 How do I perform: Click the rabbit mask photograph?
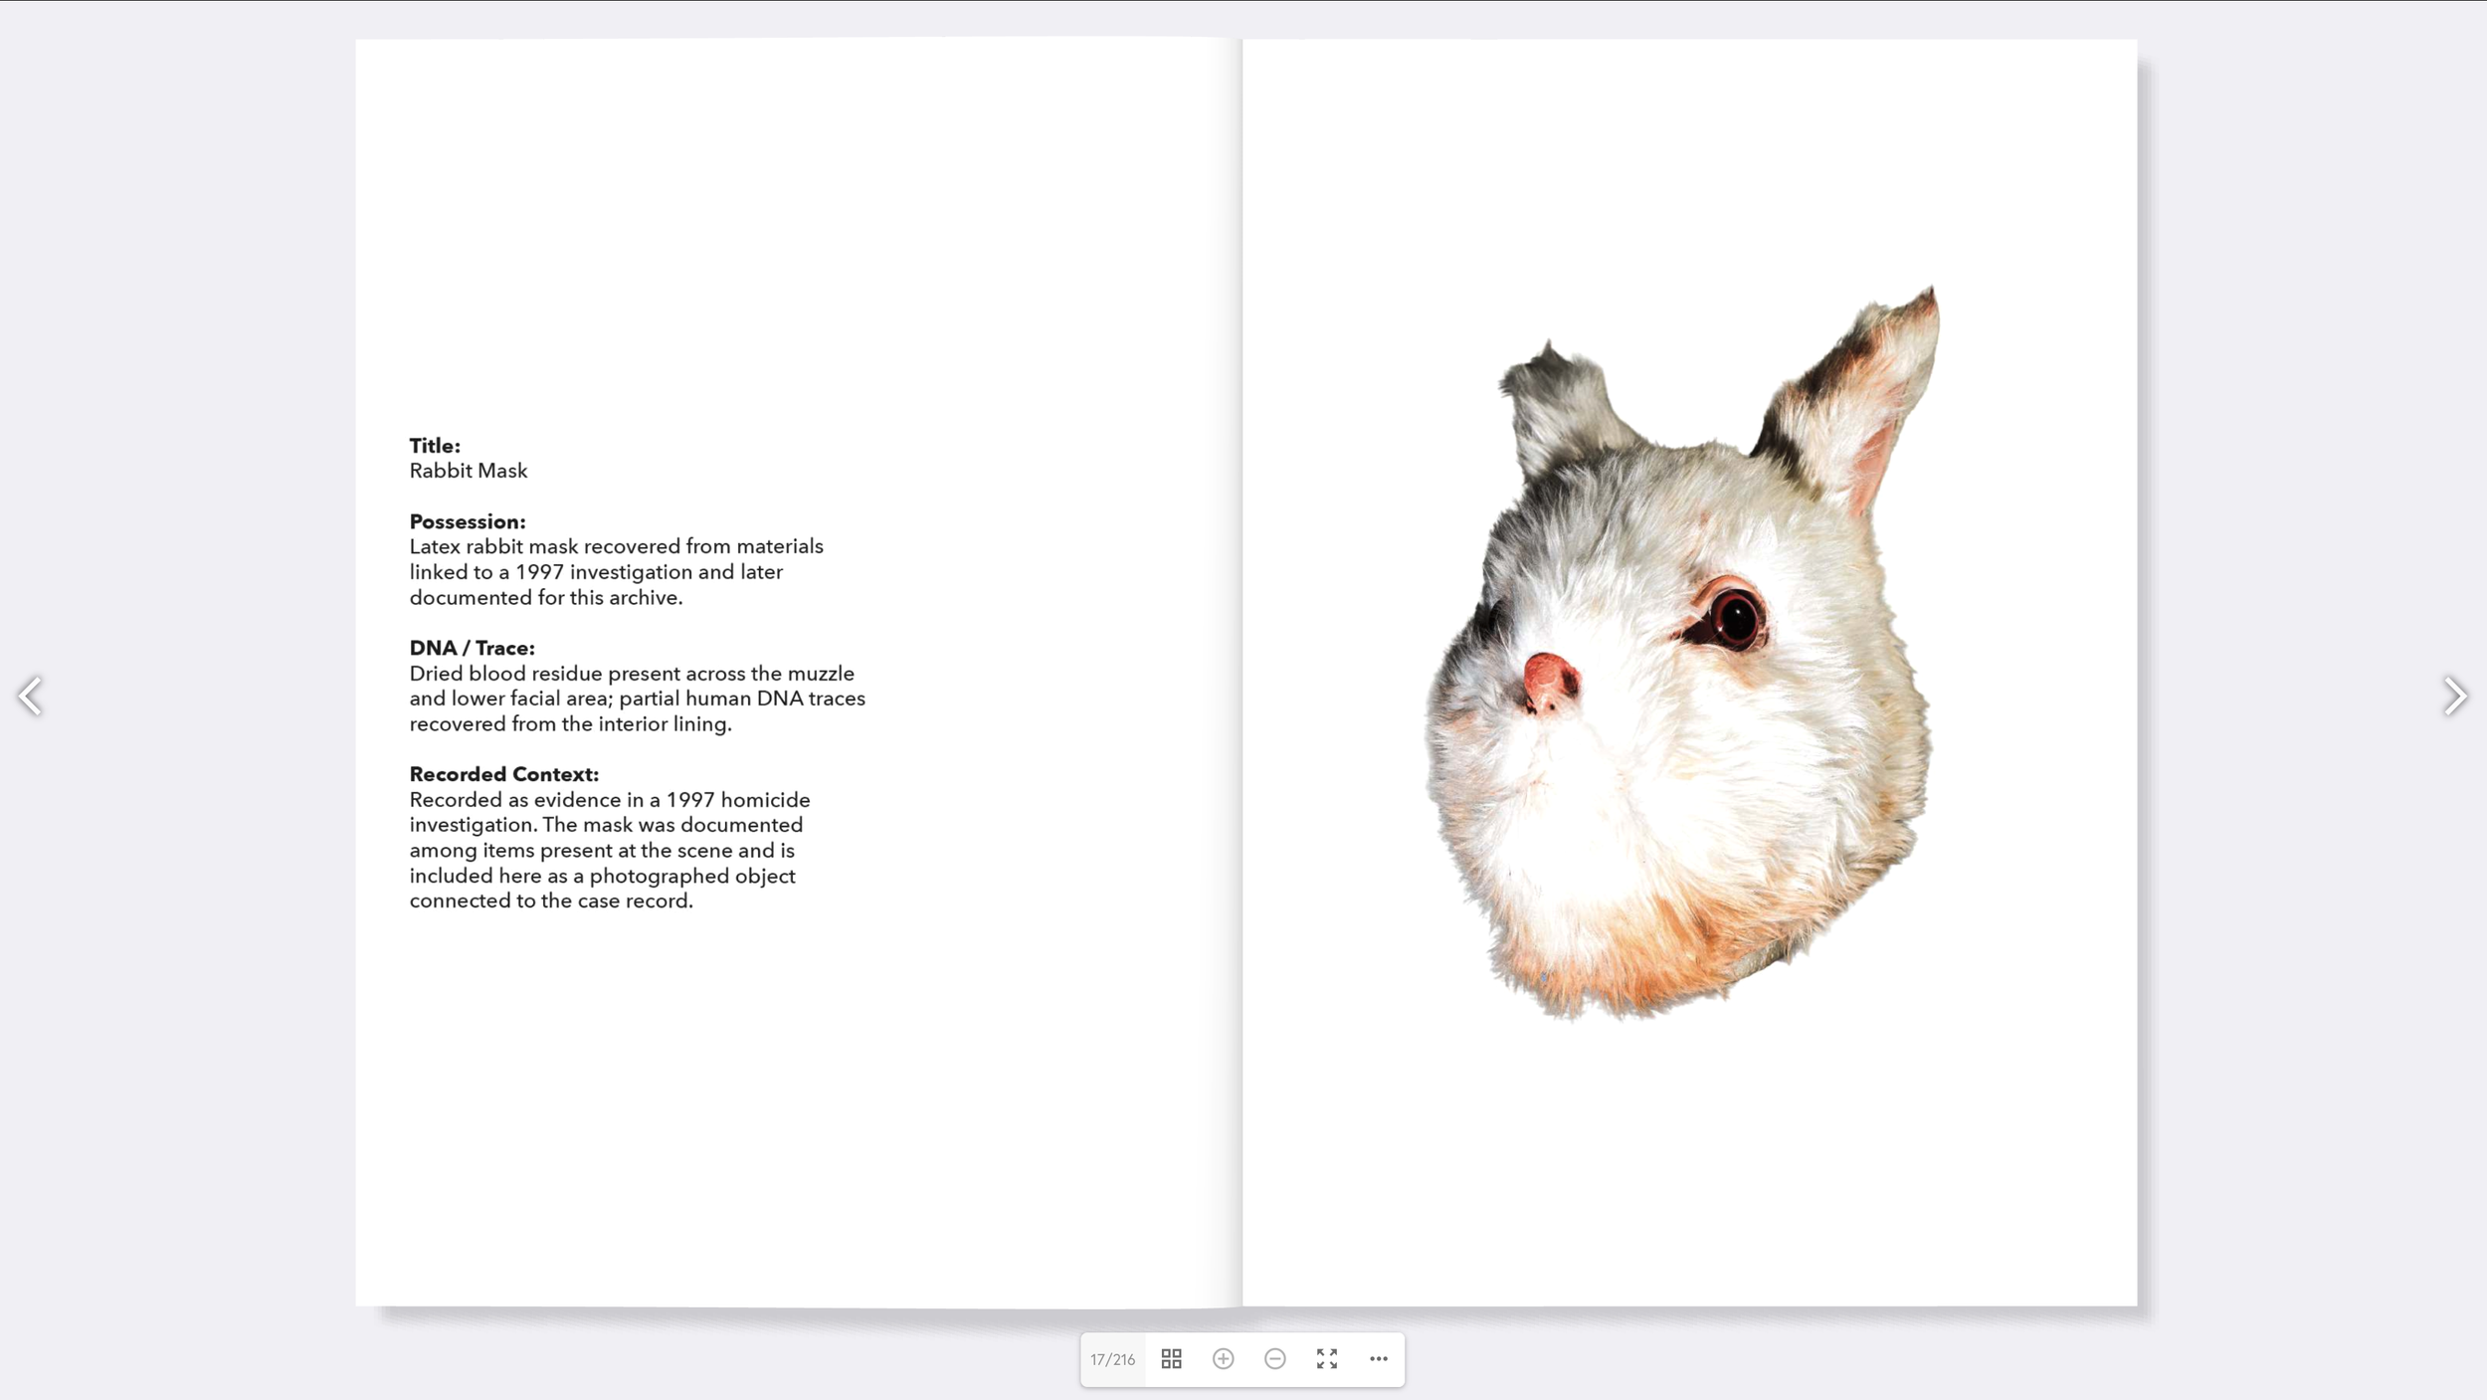click(x=1681, y=654)
